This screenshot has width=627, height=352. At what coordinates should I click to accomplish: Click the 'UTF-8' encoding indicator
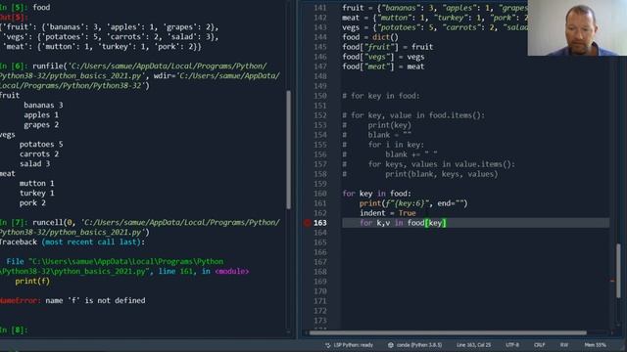tap(512, 345)
